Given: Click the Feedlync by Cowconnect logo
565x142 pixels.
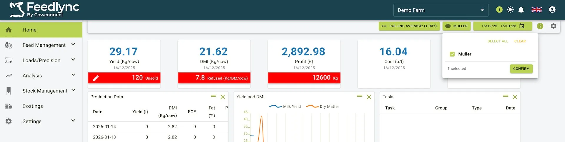Looking at the screenshot, I should [x=44, y=10].
